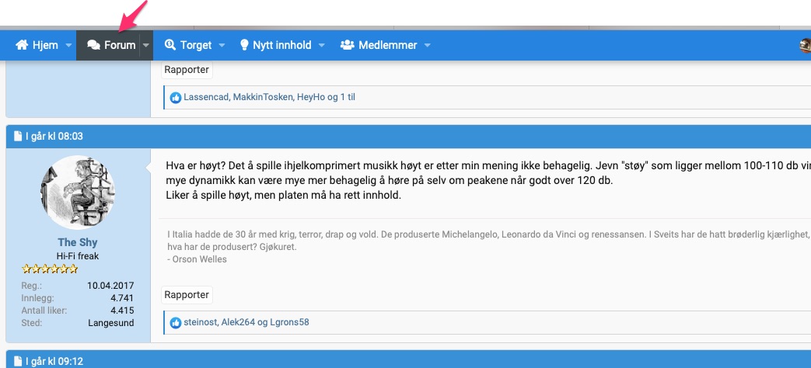811x368 pixels.
Task: Expand the Hjem dropdown arrow
Action: [68, 46]
